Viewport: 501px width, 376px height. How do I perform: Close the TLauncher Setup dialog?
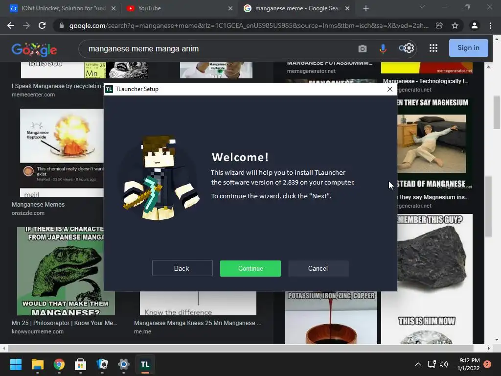390,89
